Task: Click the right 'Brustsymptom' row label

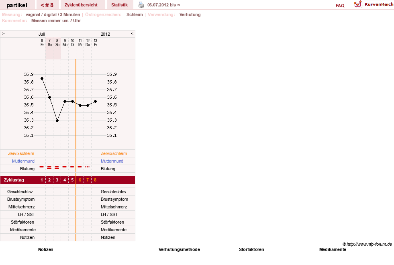Action: [114, 199]
